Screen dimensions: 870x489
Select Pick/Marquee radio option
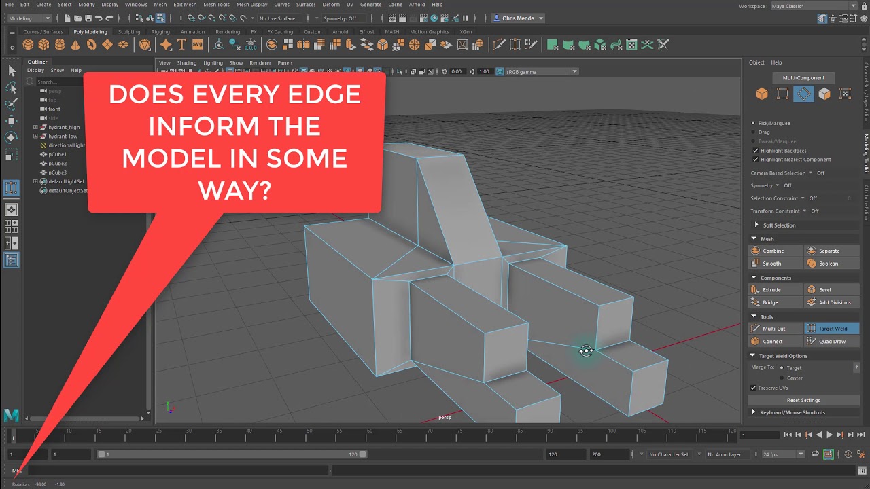point(753,123)
